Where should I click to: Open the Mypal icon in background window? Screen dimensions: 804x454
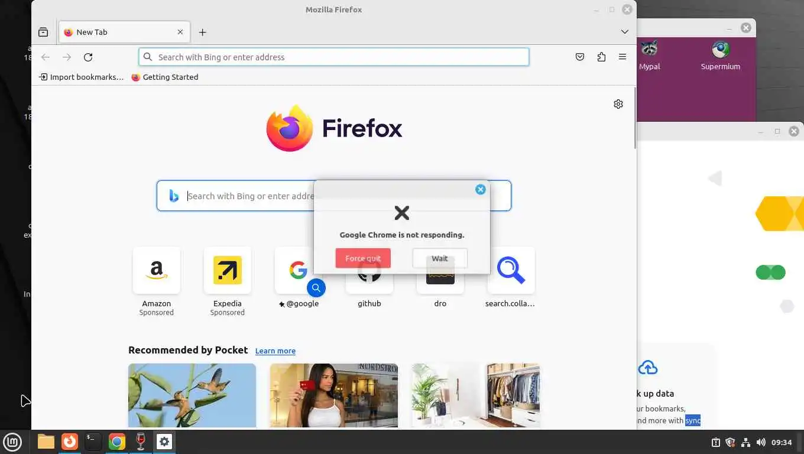coord(650,55)
